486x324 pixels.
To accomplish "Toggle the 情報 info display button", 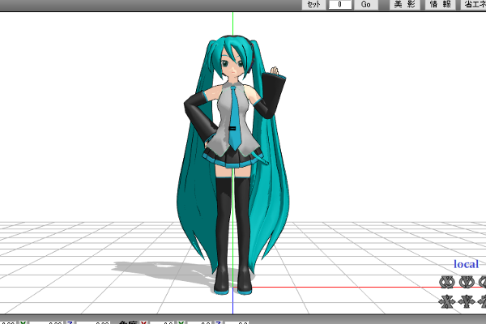I will (x=440, y=5).
